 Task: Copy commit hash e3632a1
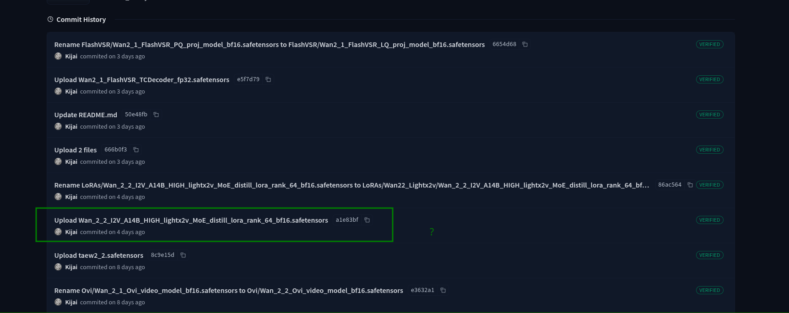pos(443,290)
